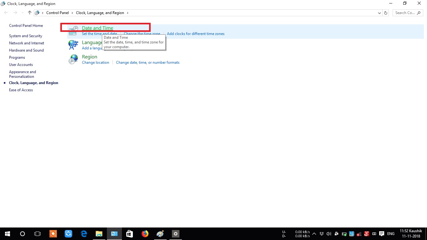Open the volume speaker tray icon
The height and width of the screenshot is (240, 427).
coord(329,234)
